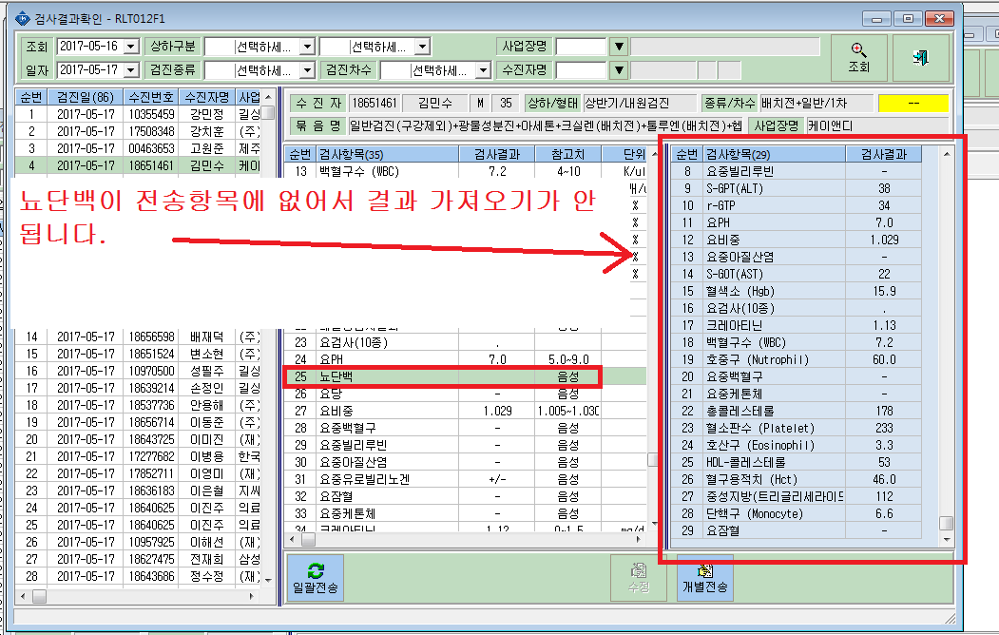This screenshot has width=999, height=635.
Task: Click the 검진일(86) column header
Action: 86,97
